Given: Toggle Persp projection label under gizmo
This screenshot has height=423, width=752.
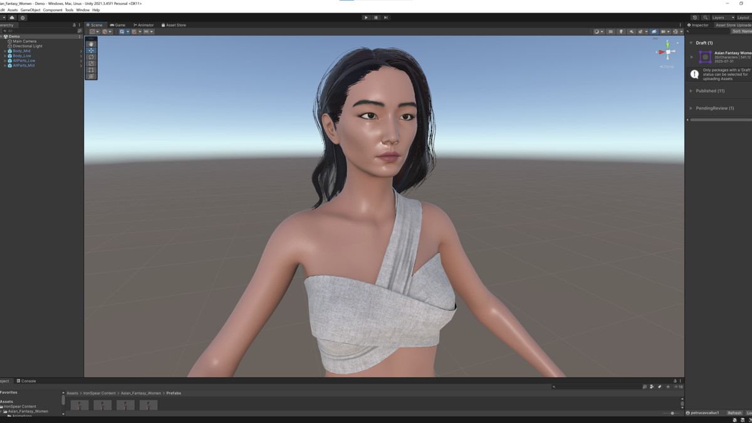Looking at the screenshot, I should tap(668, 66).
